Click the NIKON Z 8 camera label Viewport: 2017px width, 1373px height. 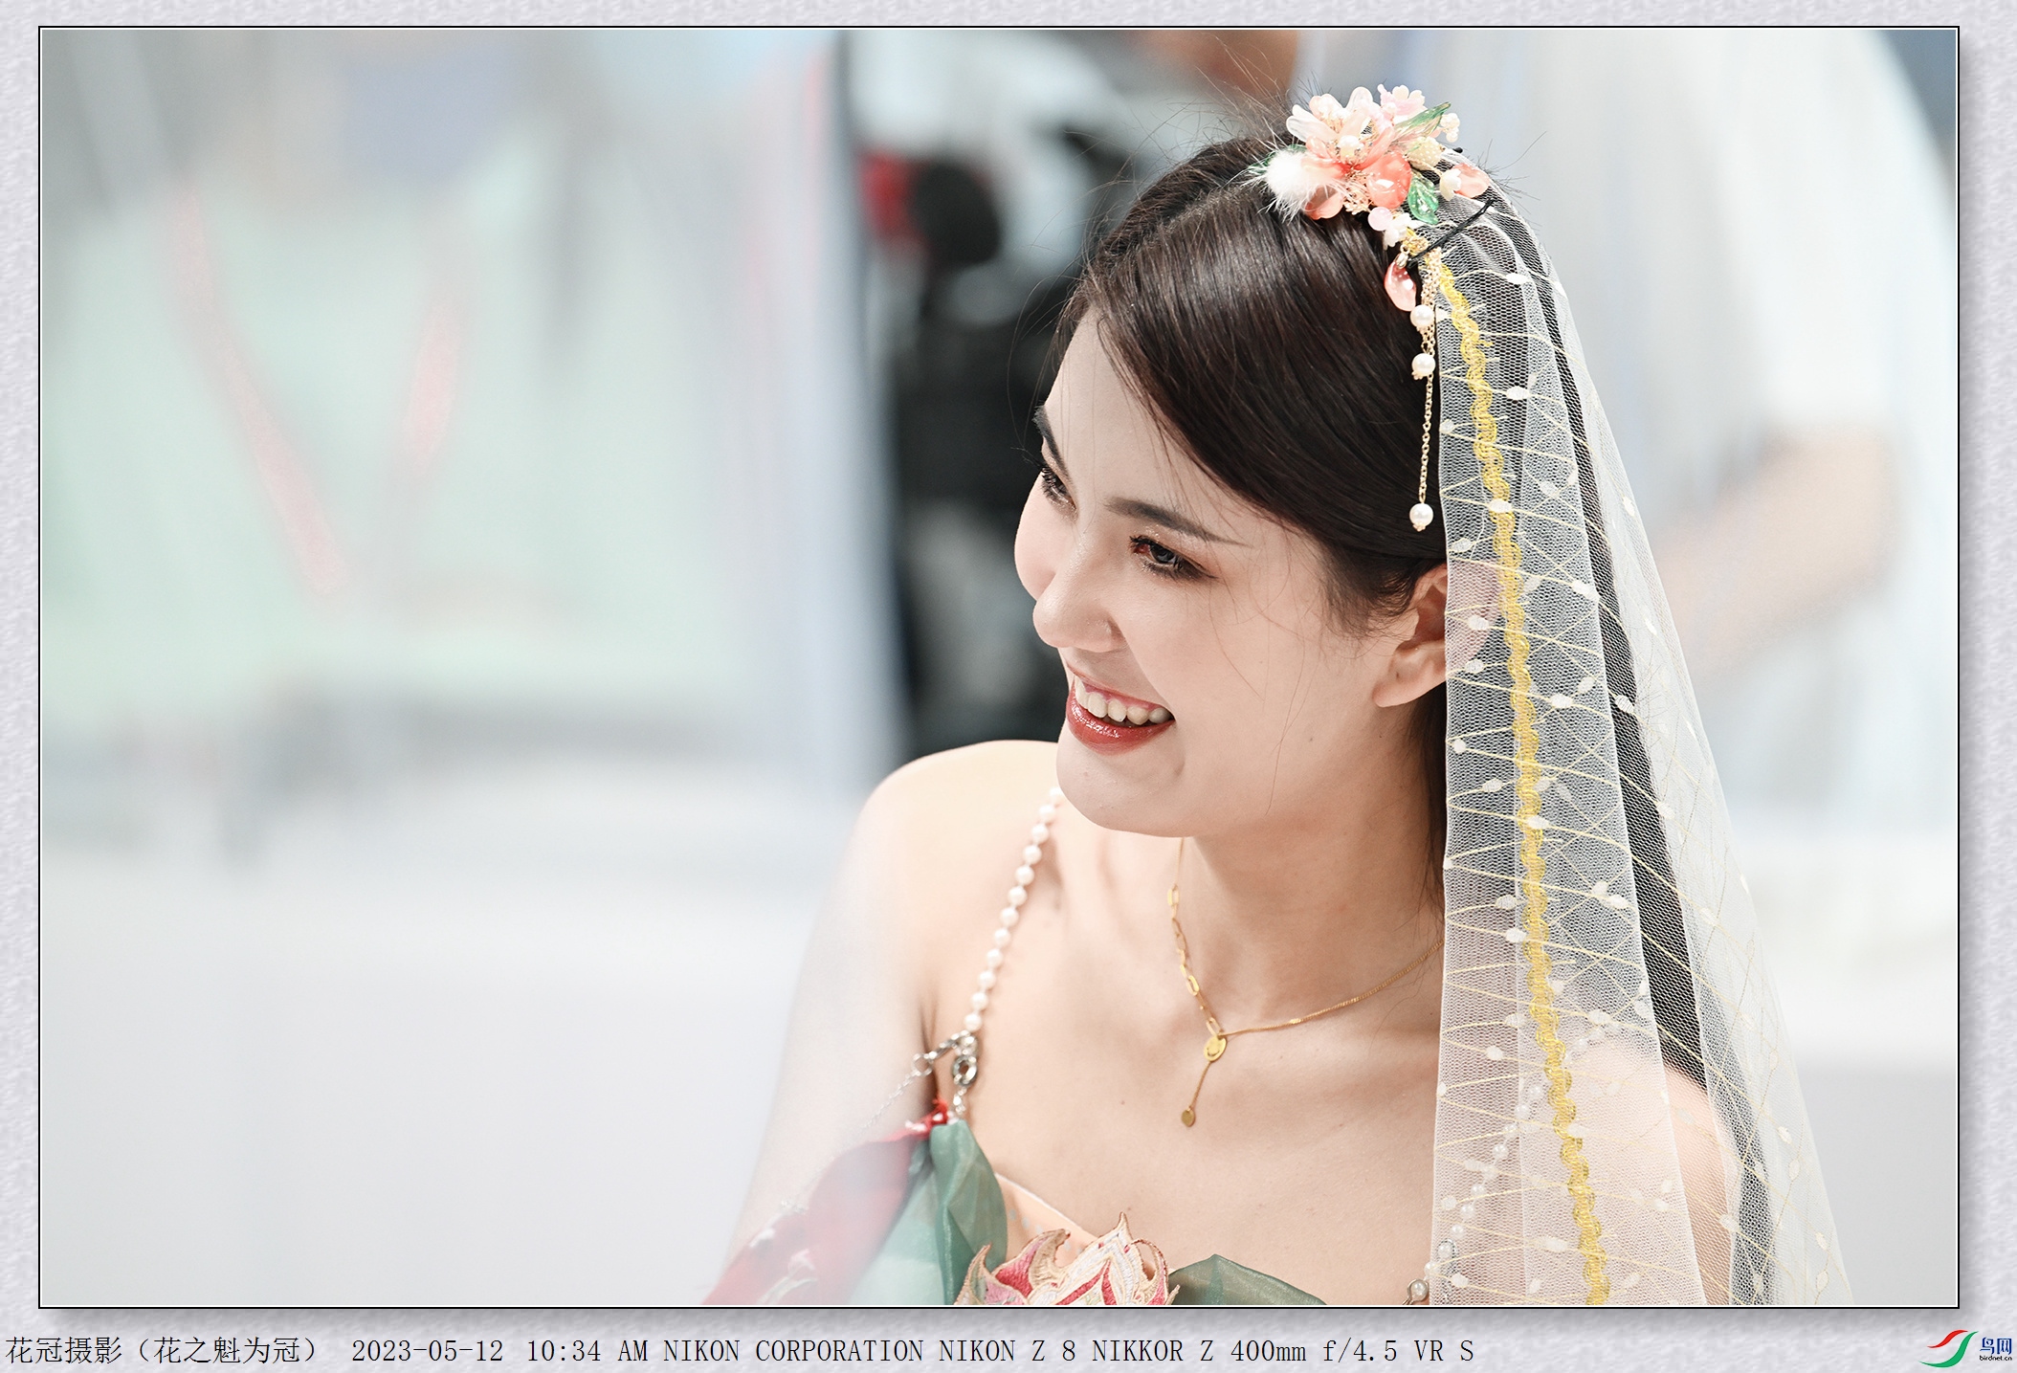point(1007,1351)
